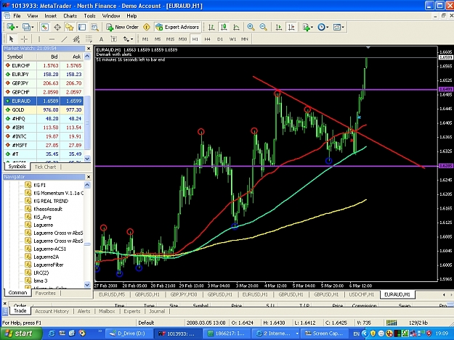This screenshot has width=454, height=340.
Task: Open Screen Cap taskbar item
Action: pos(324,333)
